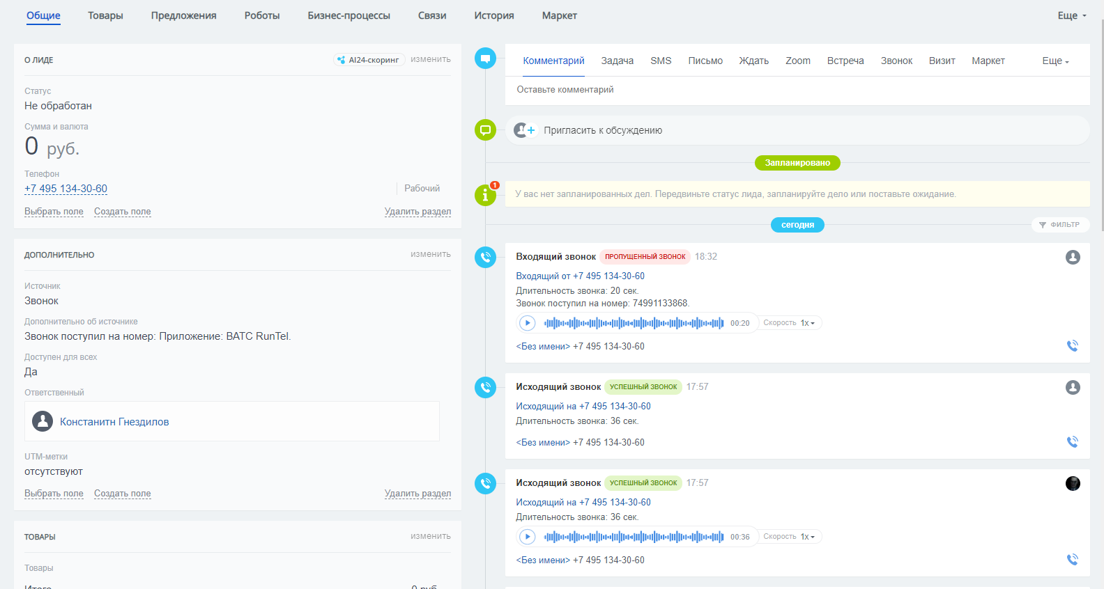Switch to the История tab
This screenshot has width=1104, height=589.
[x=494, y=15]
